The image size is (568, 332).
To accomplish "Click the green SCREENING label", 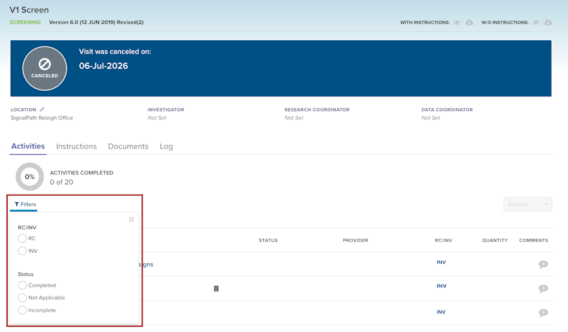I will click(25, 22).
